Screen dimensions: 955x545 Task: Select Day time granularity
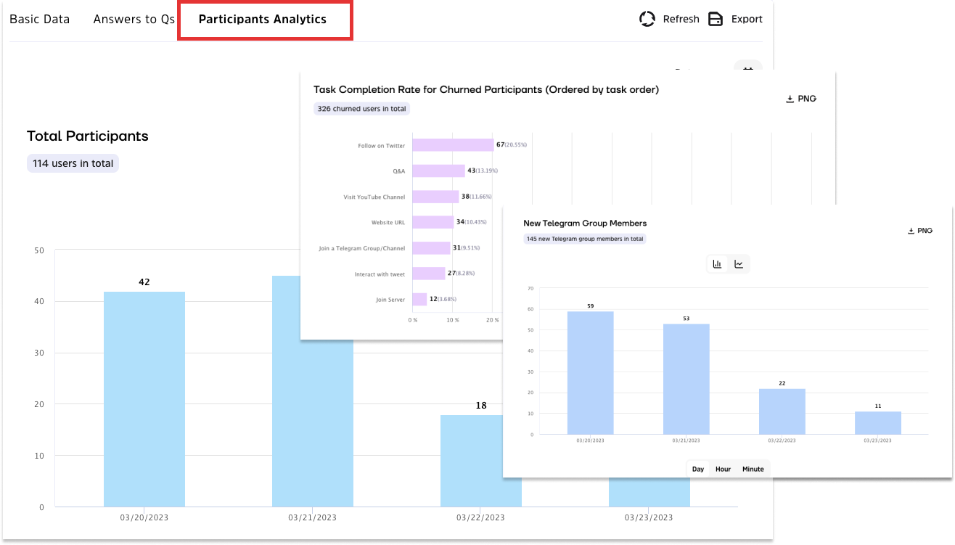click(698, 469)
